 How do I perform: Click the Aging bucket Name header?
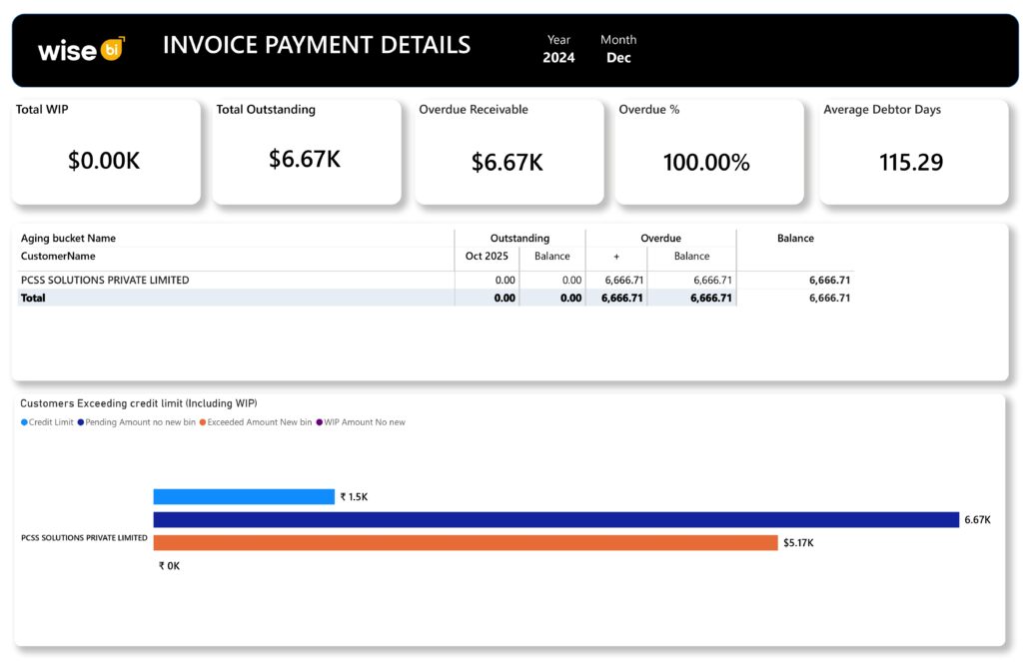[x=68, y=239]
